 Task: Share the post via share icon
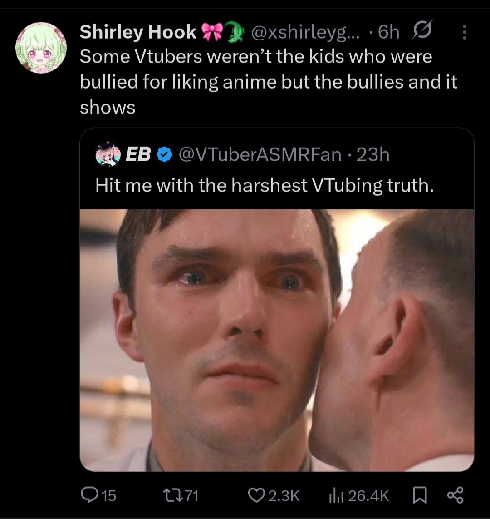[x=455, y=495]
